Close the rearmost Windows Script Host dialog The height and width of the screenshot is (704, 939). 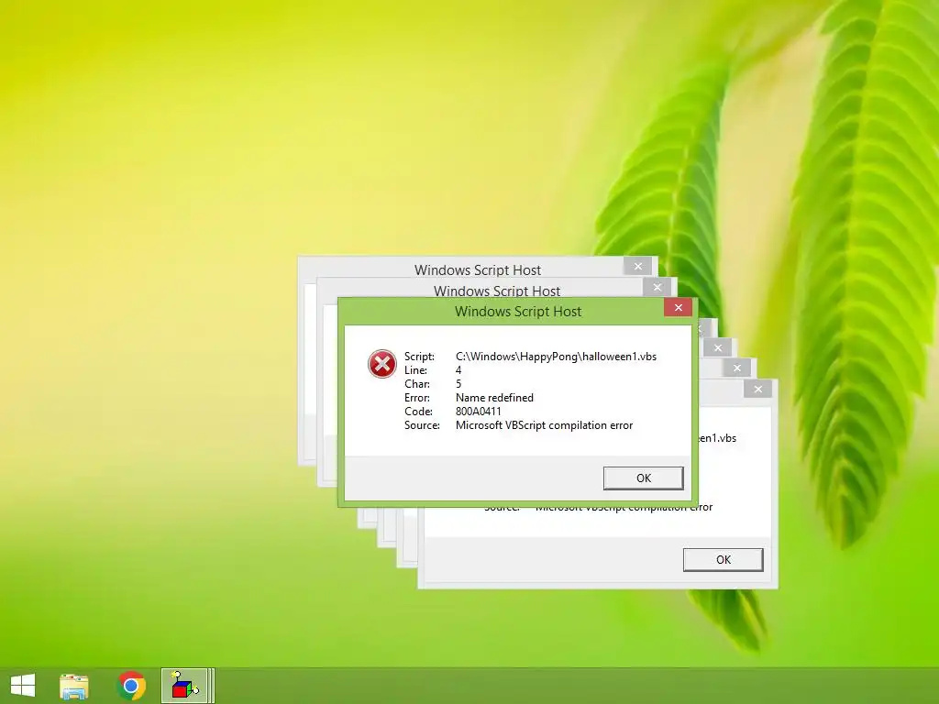638,267
